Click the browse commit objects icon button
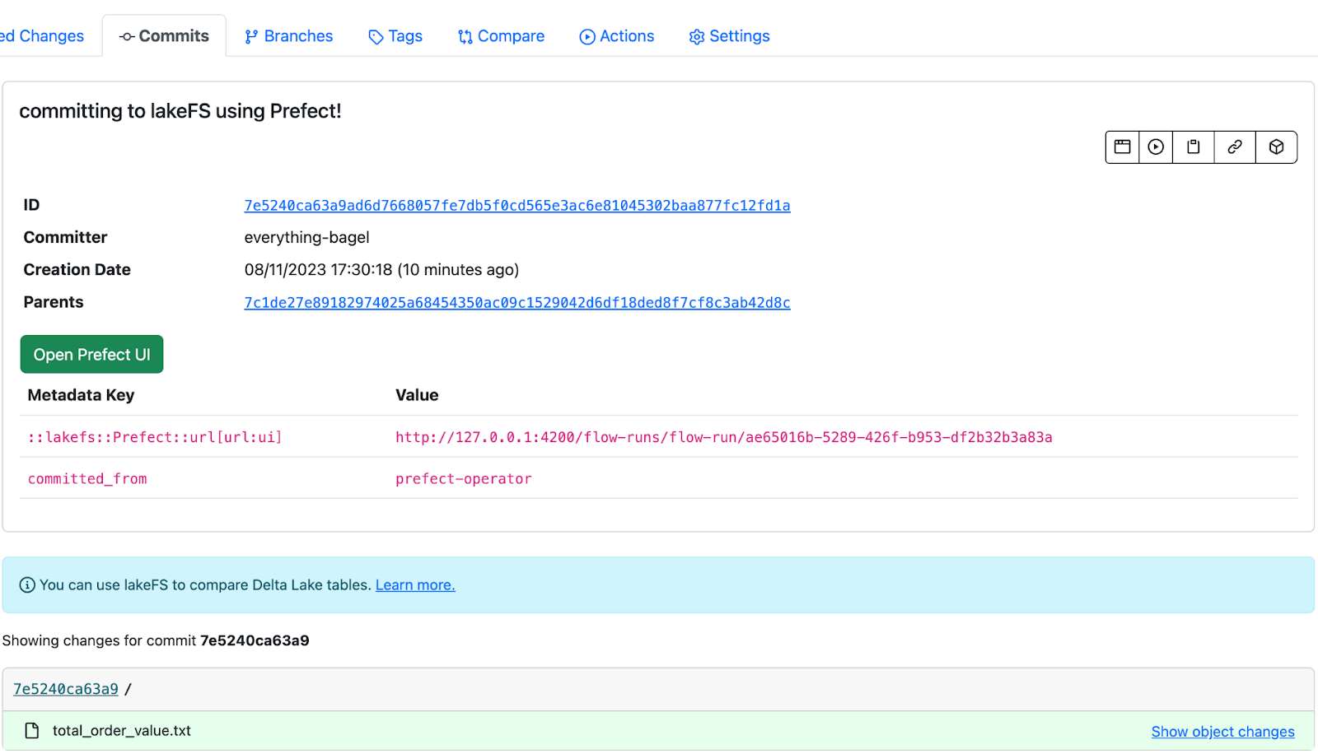The image size is (1318, 754). click(1122, 147)
